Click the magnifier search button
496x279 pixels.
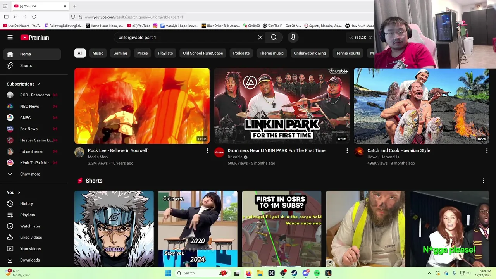point(274,37)
